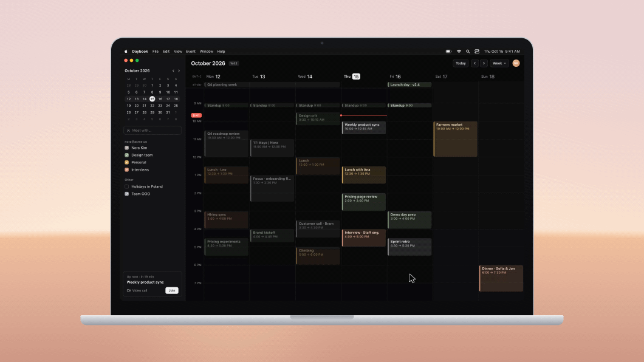Select day 22 in mini calendar
Image resolution: width=644 pixels, height=362 pixels.
[152, 106]
